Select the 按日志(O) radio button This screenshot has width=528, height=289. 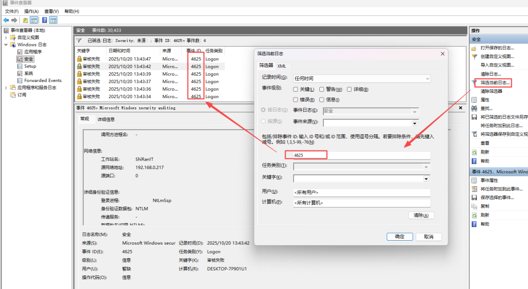[x=264, y=110]
